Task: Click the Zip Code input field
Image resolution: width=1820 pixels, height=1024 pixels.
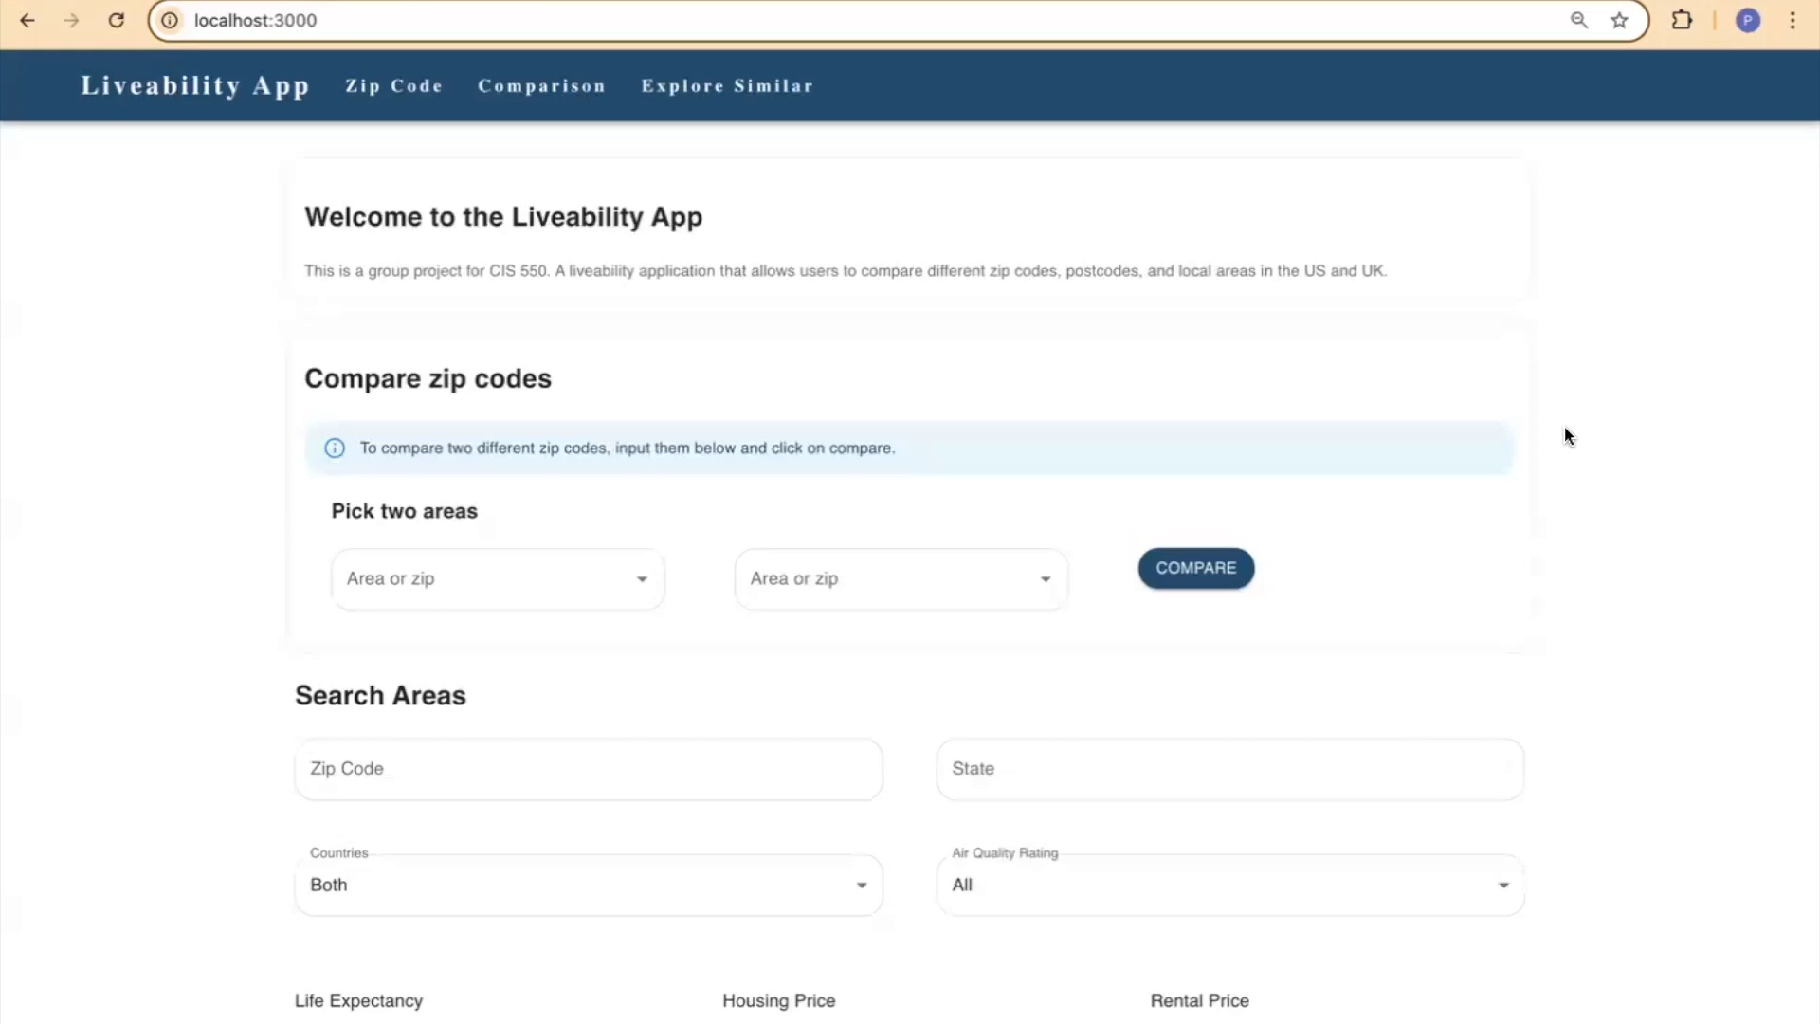Action: [588, 768]
